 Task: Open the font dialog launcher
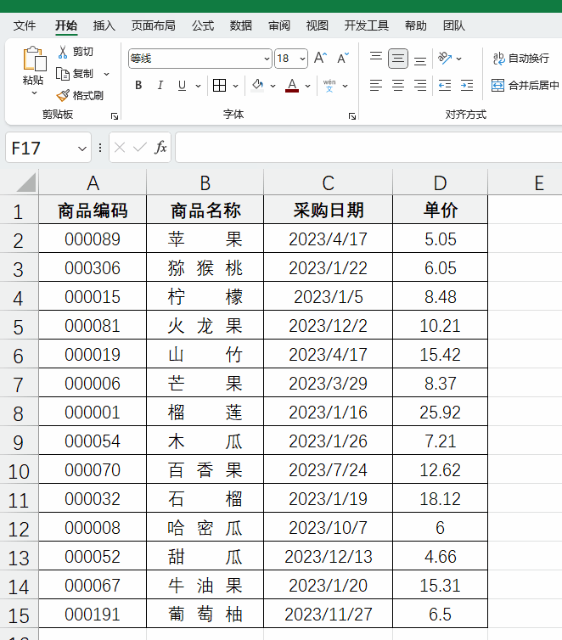[x=352, y=116]
